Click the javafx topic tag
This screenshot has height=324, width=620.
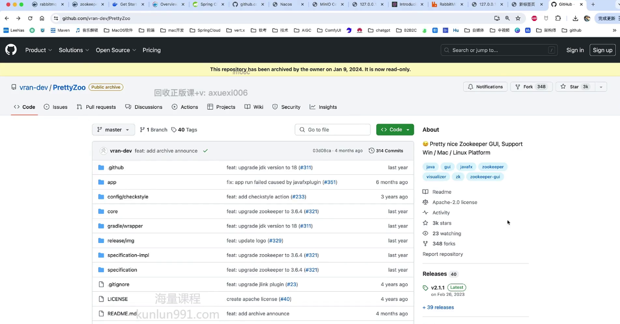tap(466, 167)
